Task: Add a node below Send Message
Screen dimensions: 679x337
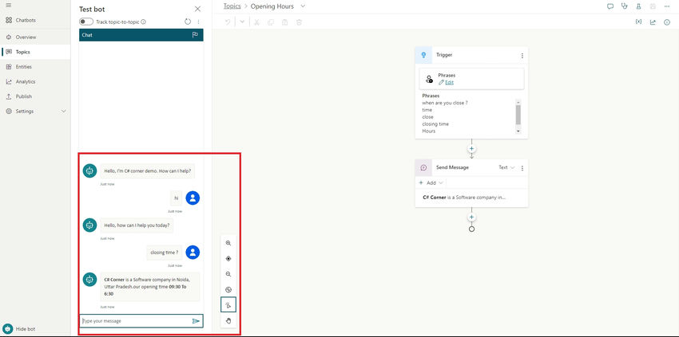Action: click(471, 217)
